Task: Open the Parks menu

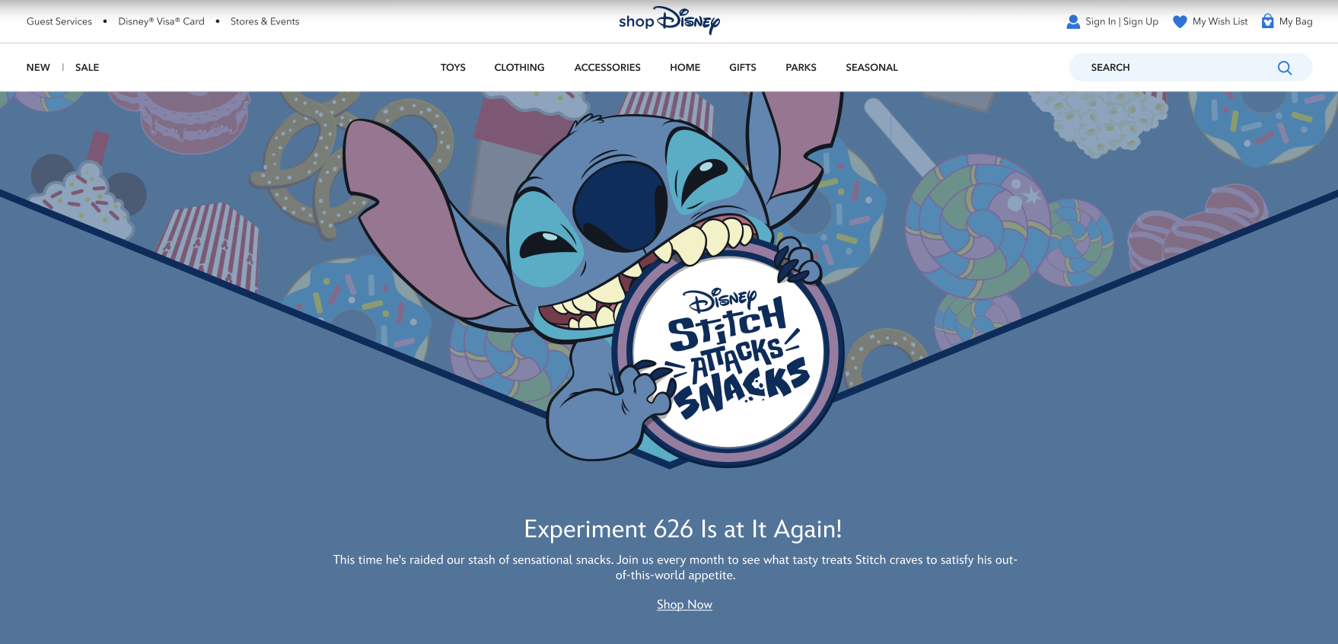Action: (x=801, y=68)
